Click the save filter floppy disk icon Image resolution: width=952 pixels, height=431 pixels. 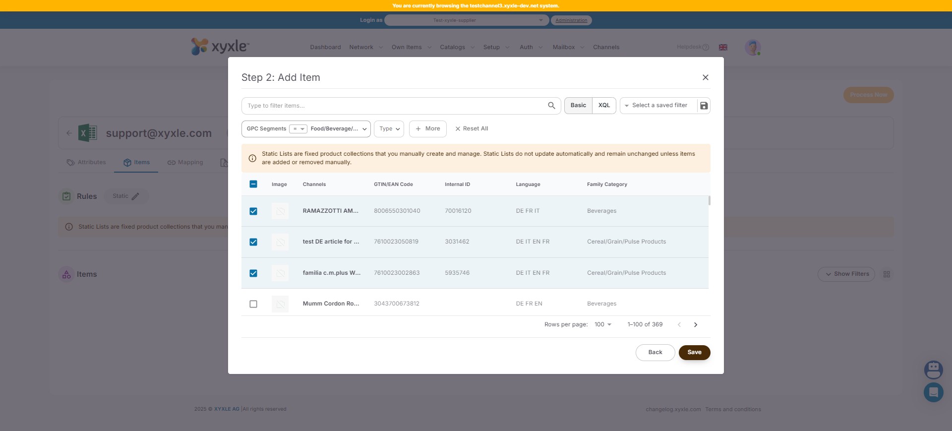pos(704,106)
